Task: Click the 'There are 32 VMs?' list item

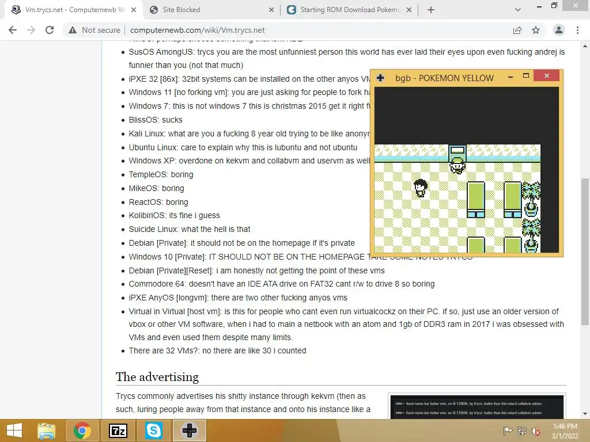Action: [217, 350]
